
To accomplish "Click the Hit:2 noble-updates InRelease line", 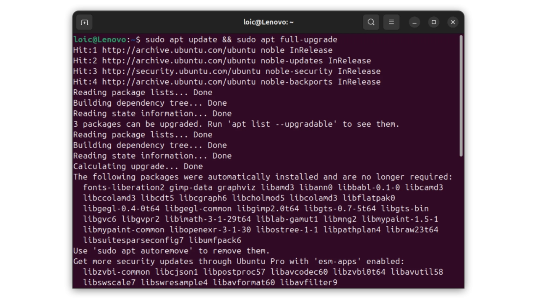I will [222, 61].
